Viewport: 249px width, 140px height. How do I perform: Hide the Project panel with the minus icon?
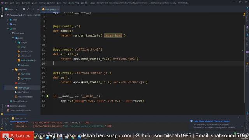(x=38, y=9)
